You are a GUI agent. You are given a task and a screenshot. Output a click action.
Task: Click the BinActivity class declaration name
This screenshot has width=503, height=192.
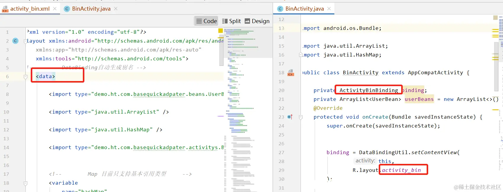pyautogui.click(x=360, y=72)
